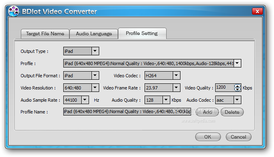Screen dimensions: 274x157
Task: Close the BDlot Video Converter window
Action: click(257, 11)
